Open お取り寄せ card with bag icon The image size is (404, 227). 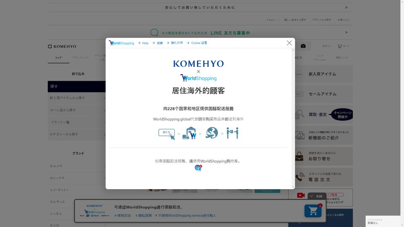point(324,156)
